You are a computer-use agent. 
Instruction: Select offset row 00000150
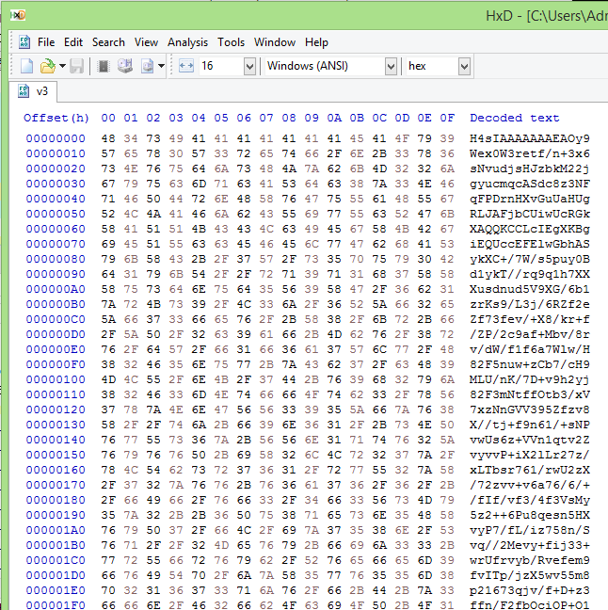click(56, 456)
